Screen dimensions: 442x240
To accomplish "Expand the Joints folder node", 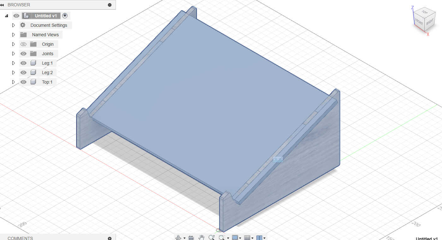I will pos(13,54).
